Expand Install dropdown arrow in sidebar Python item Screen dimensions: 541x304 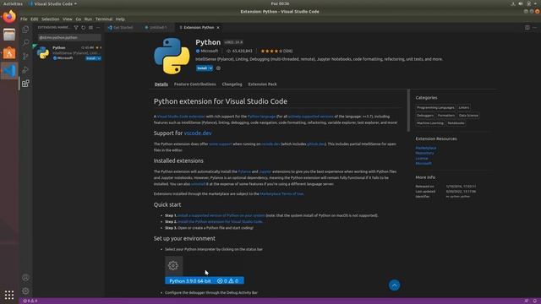[x=99, y=58]
